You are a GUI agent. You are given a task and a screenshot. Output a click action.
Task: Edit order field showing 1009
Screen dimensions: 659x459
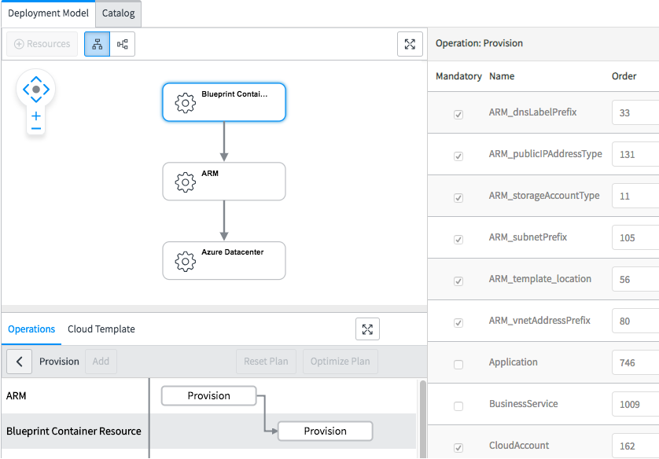(635, 404)
